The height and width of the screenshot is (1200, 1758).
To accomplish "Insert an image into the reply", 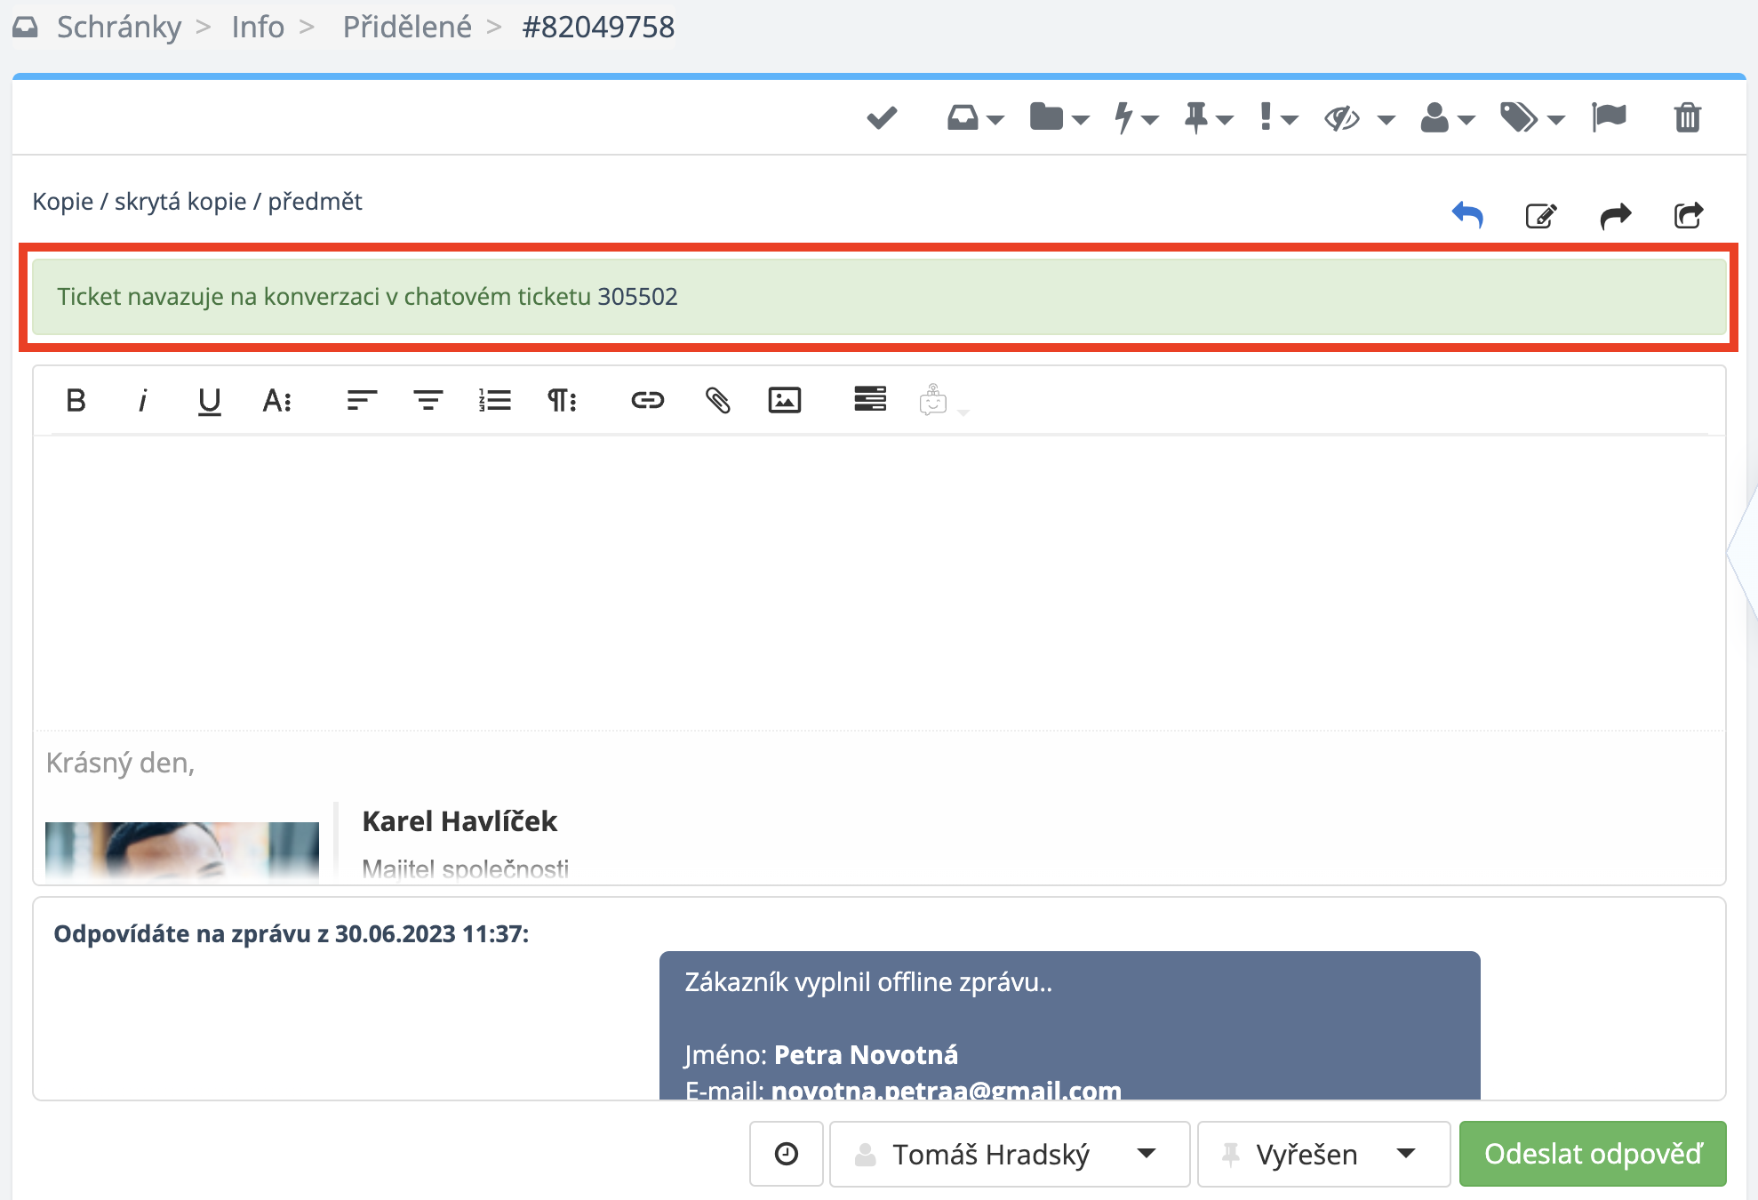I will point(784,401).
